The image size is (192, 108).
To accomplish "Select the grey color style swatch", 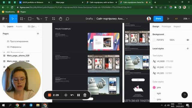I will click(154, 99).
